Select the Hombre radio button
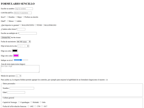This screenshot has width=144, height=108. 7,17
